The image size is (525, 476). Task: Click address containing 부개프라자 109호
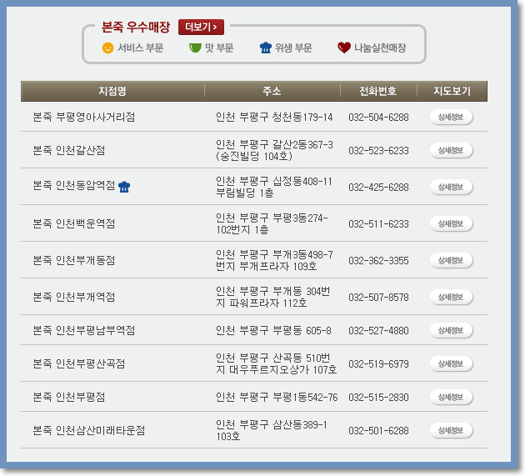[x=274, y=260]
